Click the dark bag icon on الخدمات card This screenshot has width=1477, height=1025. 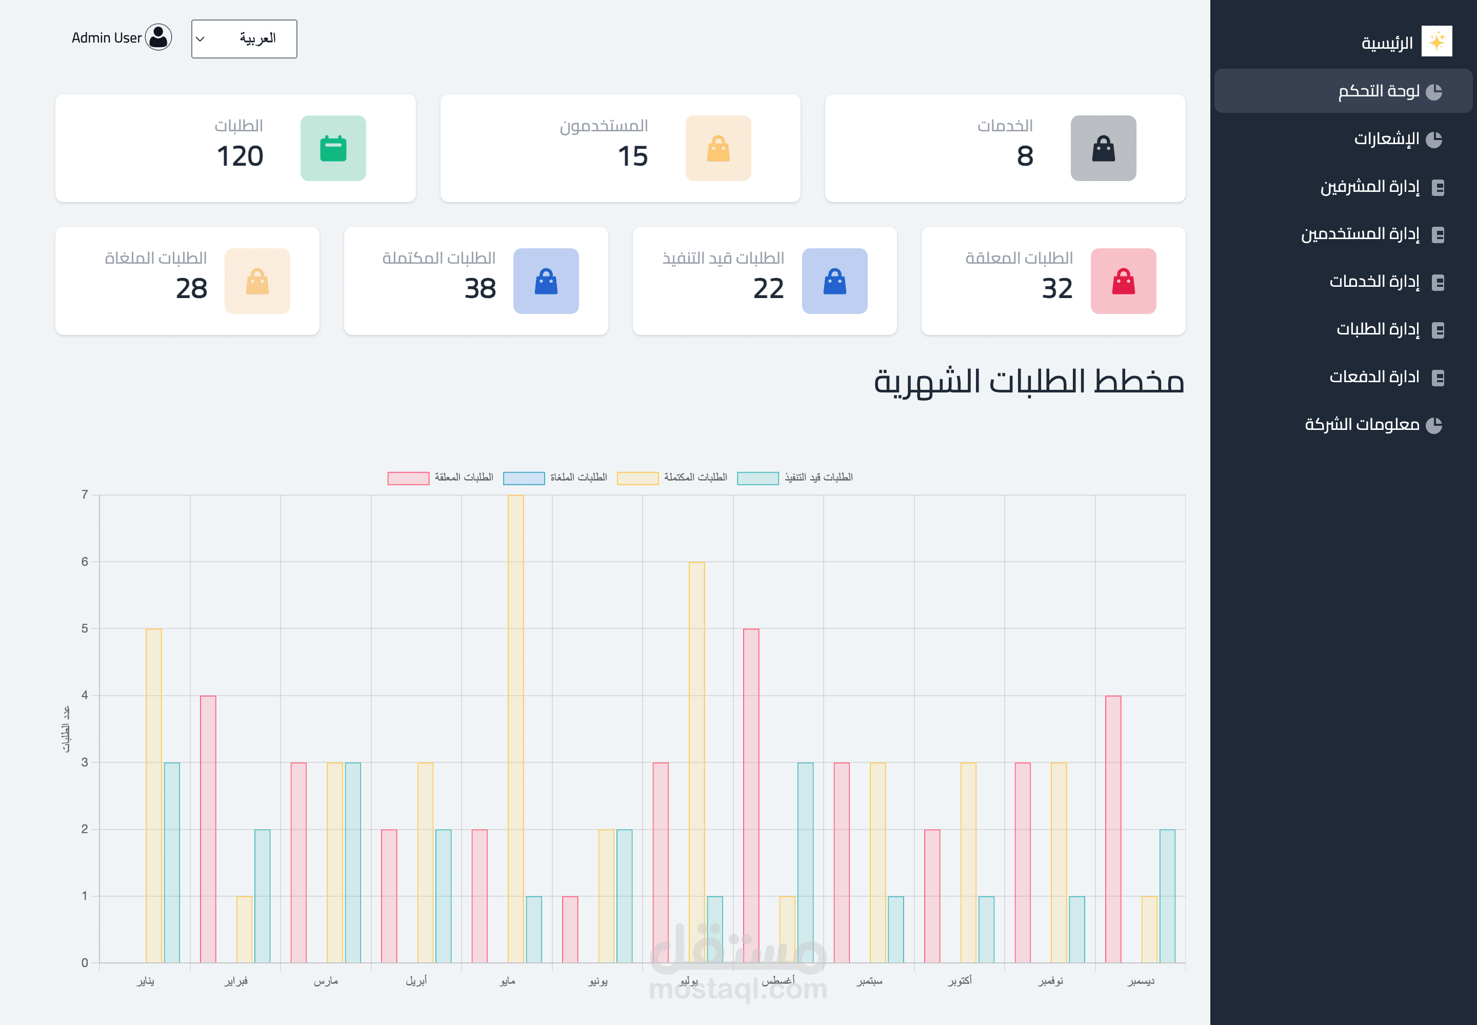(x=1103, y=148)
